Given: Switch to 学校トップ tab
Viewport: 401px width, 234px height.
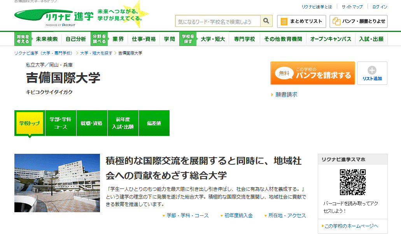Looking at the screenshot, I should pos(30,123).
